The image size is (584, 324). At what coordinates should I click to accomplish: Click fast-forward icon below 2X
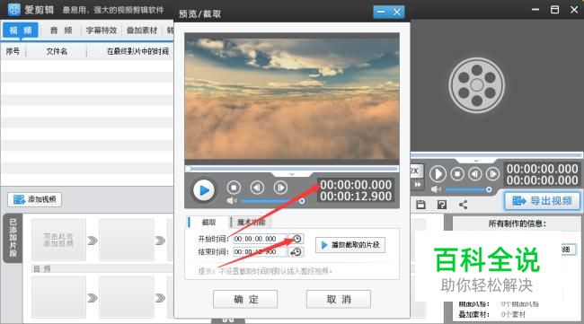pos(417,184)
